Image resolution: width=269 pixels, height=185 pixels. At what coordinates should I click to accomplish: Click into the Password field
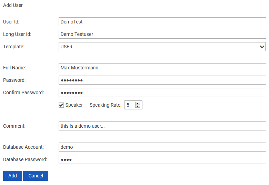point(162,80)
